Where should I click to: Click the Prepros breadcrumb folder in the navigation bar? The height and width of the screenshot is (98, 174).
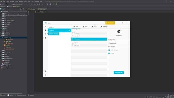coord(9,7)
